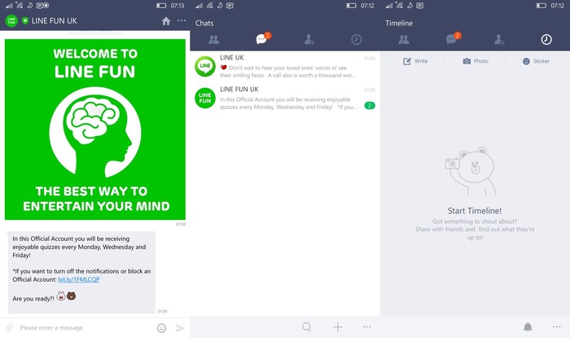Open Chats tab in Timeline screen
Viewport: 570px width, 338px height.
[453, 38]
